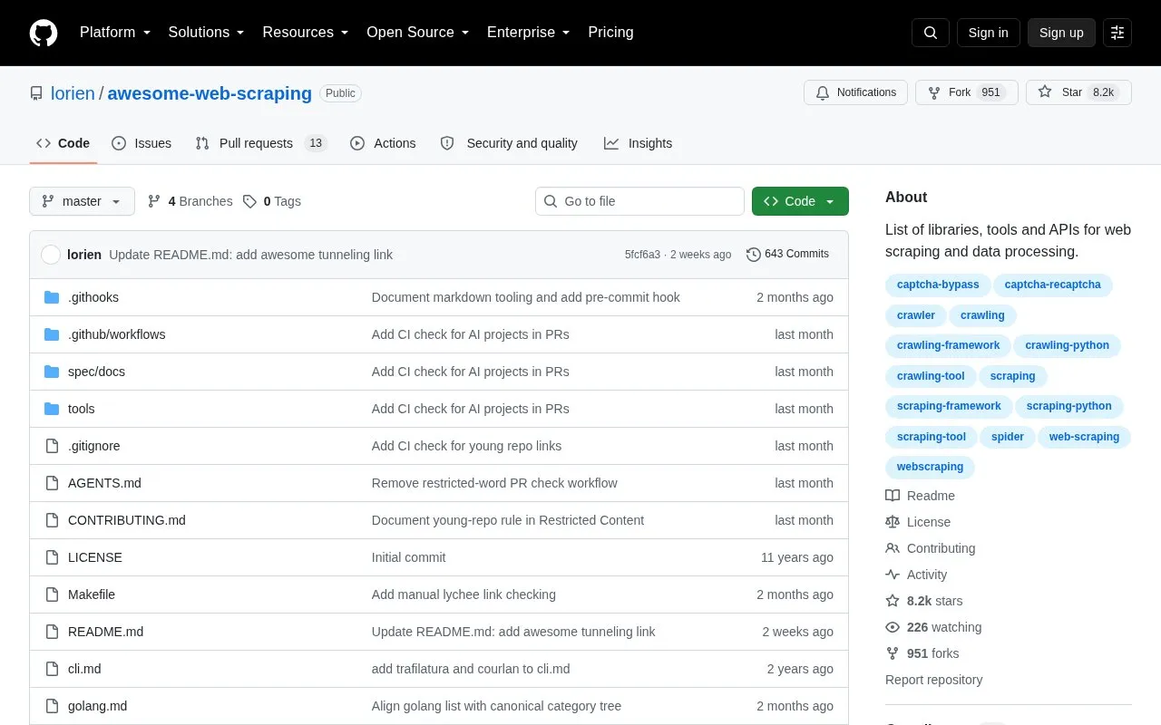Switch to the Pull requests tab
This screenshot has width=1161, height=725.
[x=260, y=143]
